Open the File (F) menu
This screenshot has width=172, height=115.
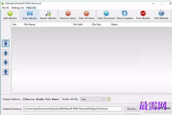(5, 8)
